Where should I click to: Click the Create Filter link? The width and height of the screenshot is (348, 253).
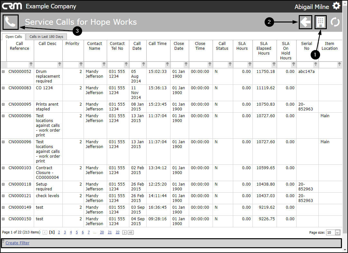pyautogui.click(x=17, y=243)
